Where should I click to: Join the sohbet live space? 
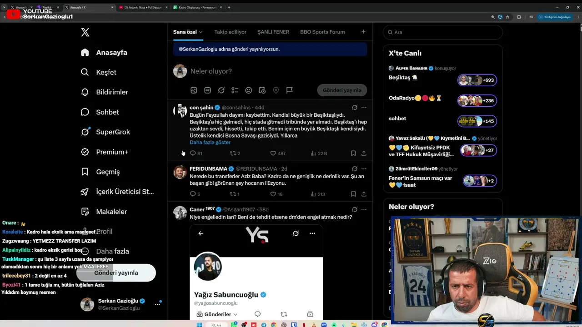pos(477,121)
